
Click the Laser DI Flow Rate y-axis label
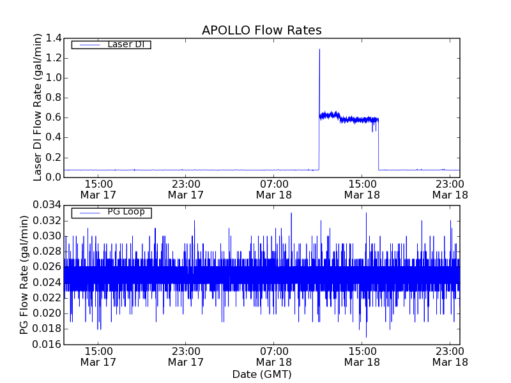38,108
